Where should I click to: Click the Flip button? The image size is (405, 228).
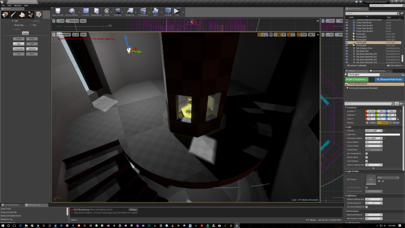point(19,44)
